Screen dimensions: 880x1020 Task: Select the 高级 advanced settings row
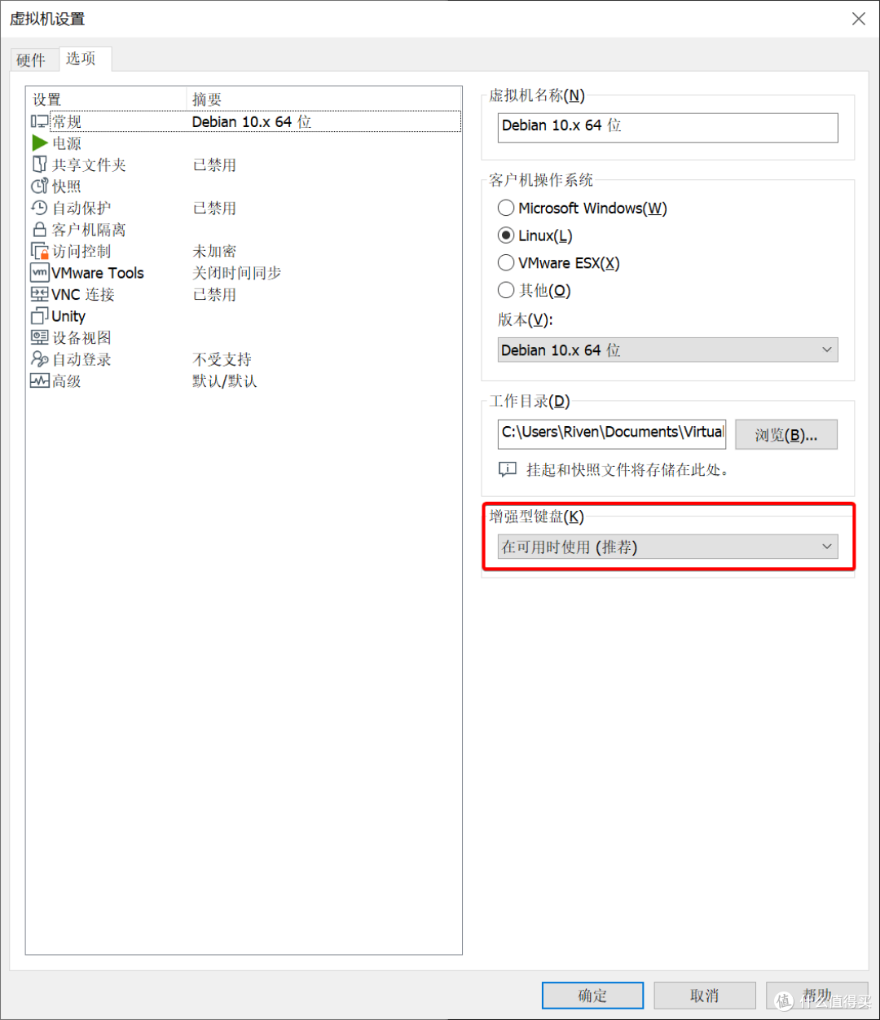(67, 381)
